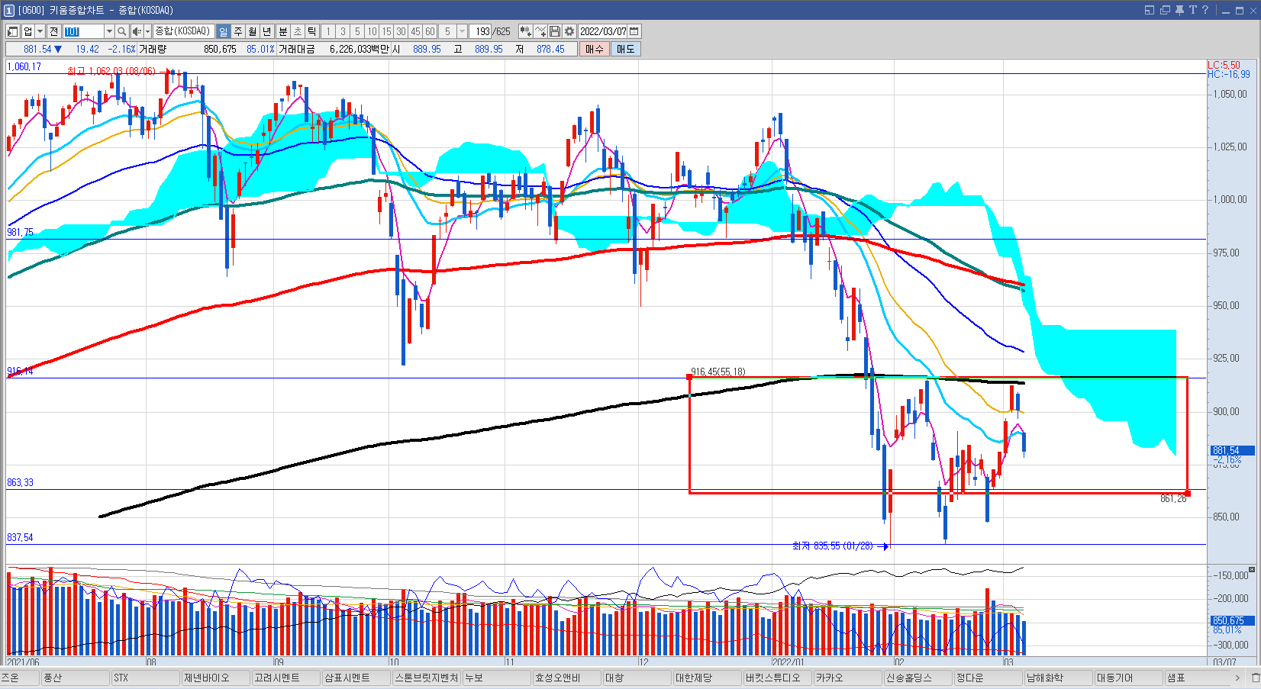This screenshot has height=689, width=1261.
Task: Click the duplicate window icon in title bar
Action: (x=1165, y=10)
